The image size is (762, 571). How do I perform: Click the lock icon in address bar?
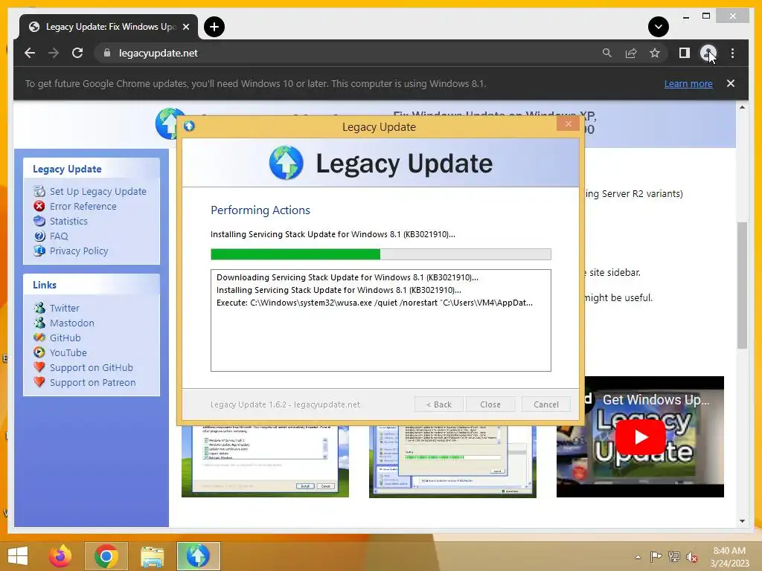point(107,53)
